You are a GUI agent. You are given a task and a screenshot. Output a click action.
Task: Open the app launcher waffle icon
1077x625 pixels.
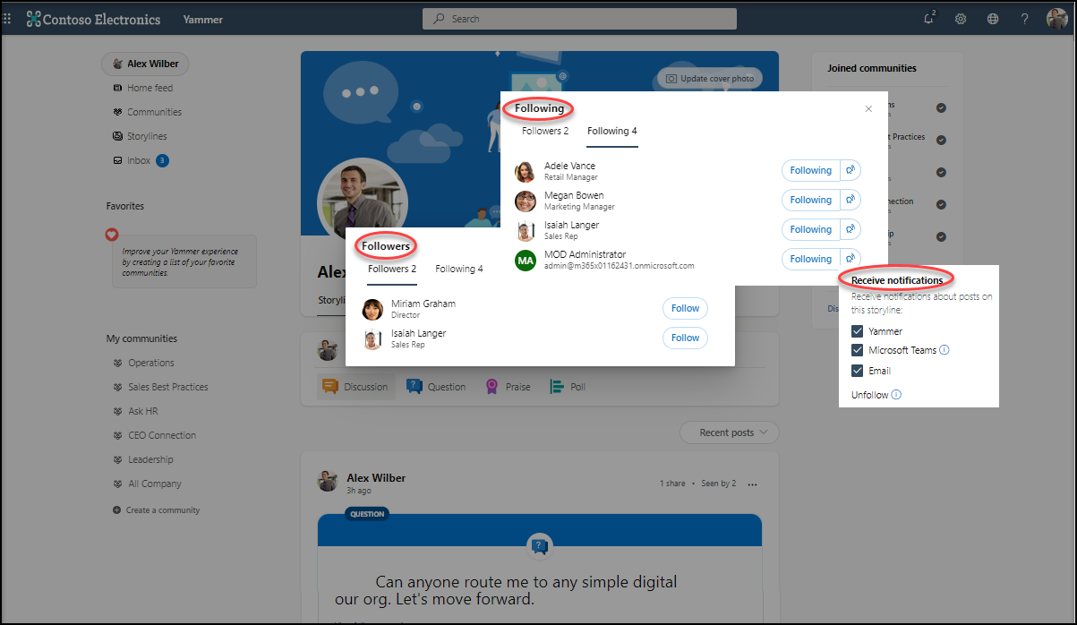coord(9,19)
